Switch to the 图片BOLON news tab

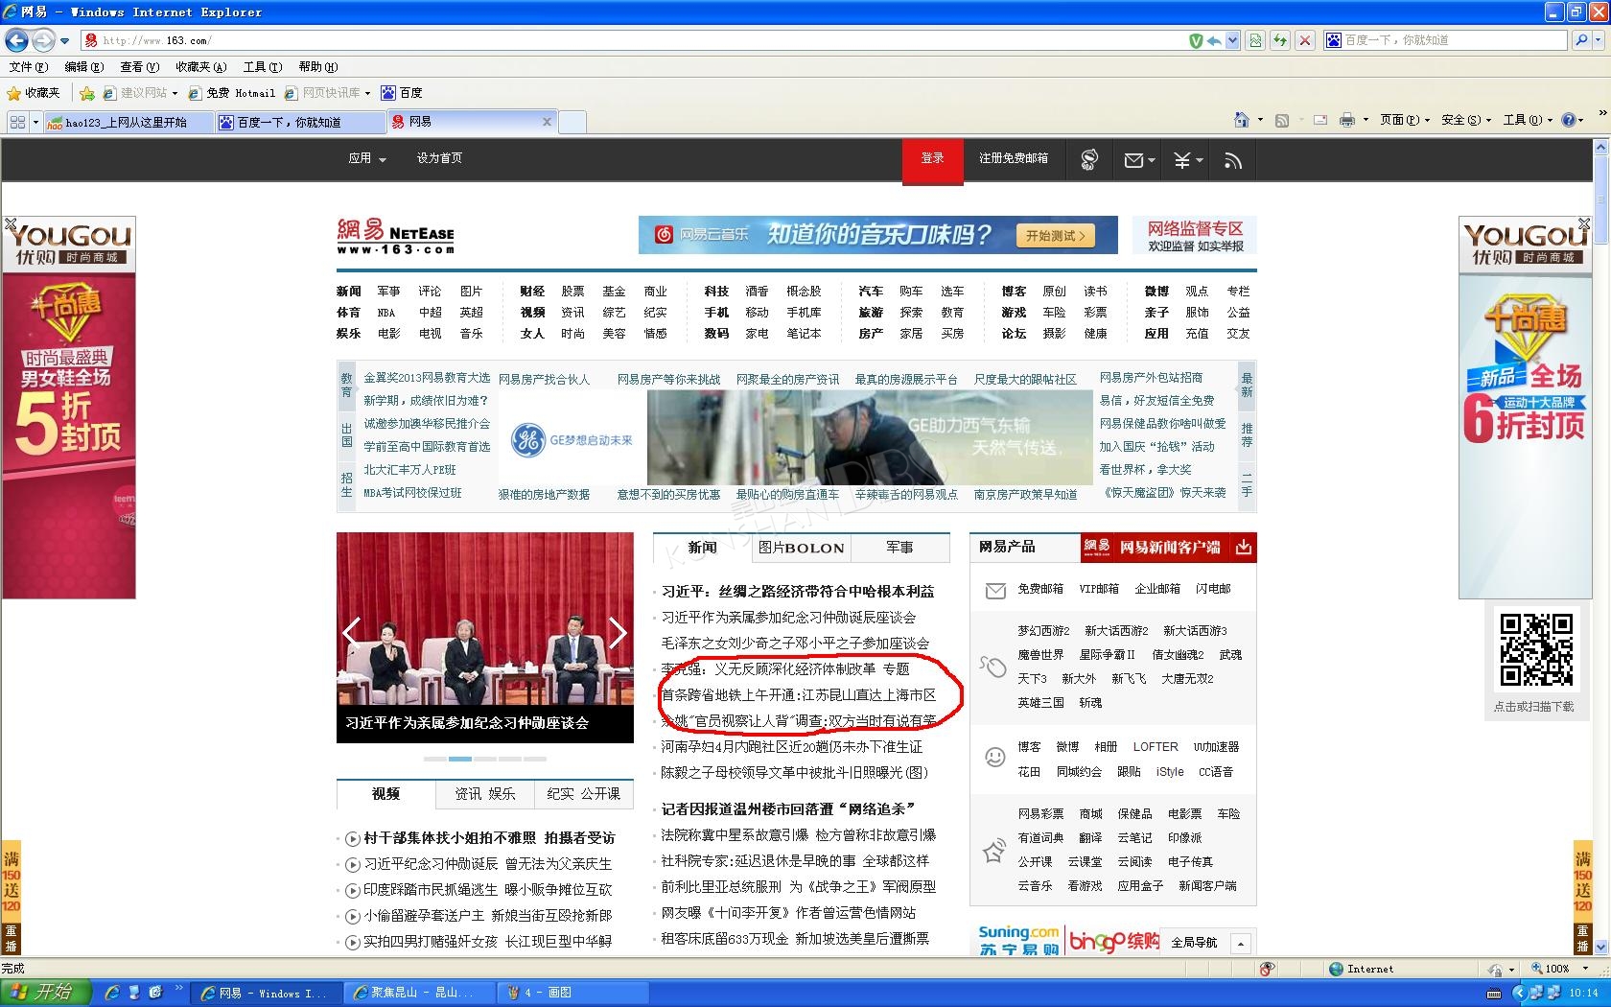[801, 548]
